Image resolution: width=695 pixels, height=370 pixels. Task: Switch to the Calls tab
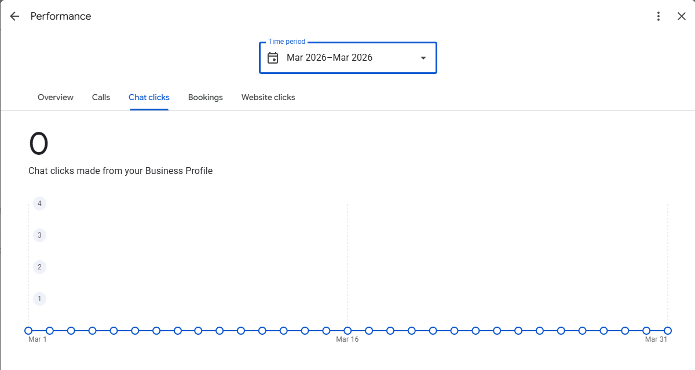[101, 97]
